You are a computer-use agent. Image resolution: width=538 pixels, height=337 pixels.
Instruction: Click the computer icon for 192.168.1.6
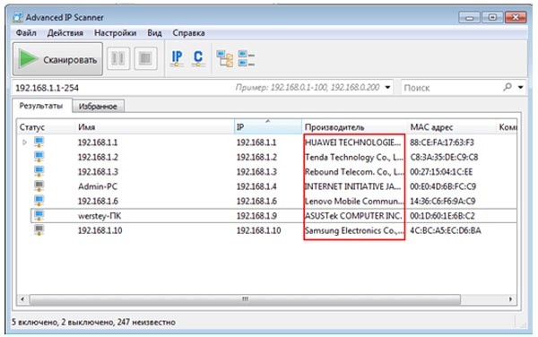click(x=39, y=201)
